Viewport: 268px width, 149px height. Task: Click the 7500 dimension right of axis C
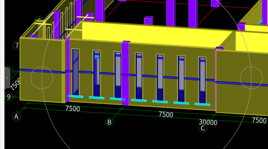(x=259, y=120)
